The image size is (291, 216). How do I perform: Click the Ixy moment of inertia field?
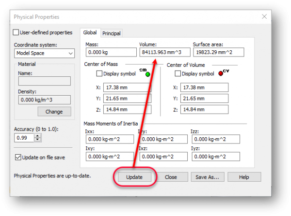(x=110, y=157)
